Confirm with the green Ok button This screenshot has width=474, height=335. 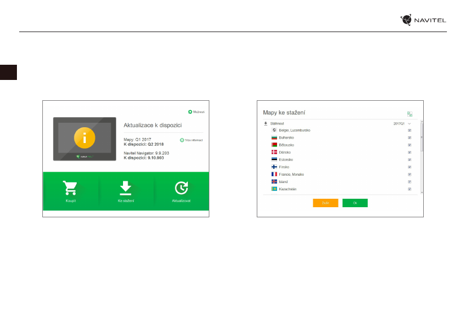pyautogui.click(x=355, y=203)
